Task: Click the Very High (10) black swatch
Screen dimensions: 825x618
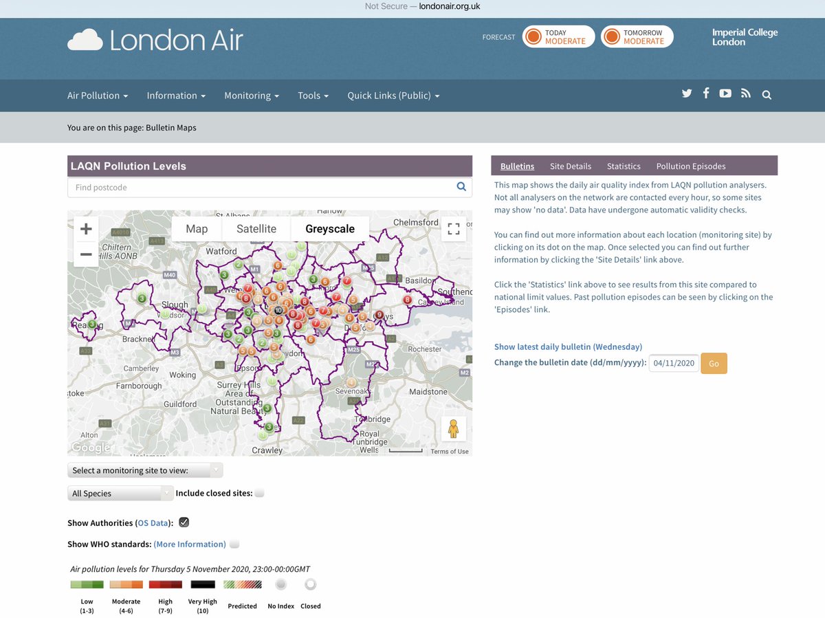Action: click(x=203, y=584)
